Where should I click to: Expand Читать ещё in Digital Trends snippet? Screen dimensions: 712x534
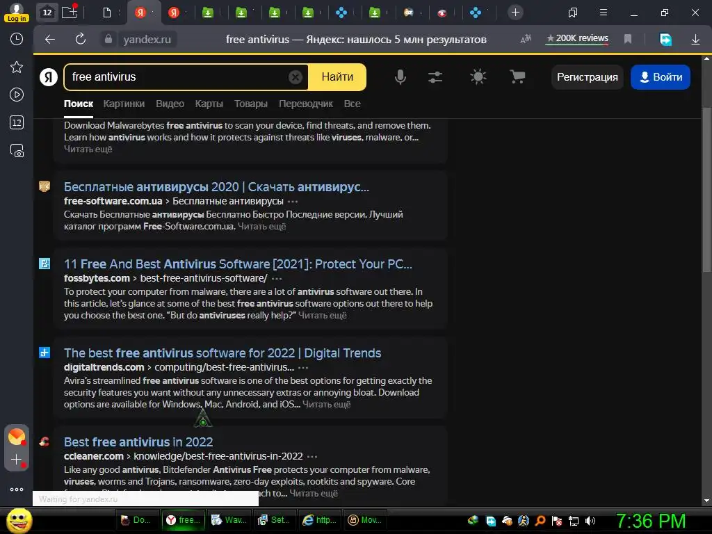327,404
